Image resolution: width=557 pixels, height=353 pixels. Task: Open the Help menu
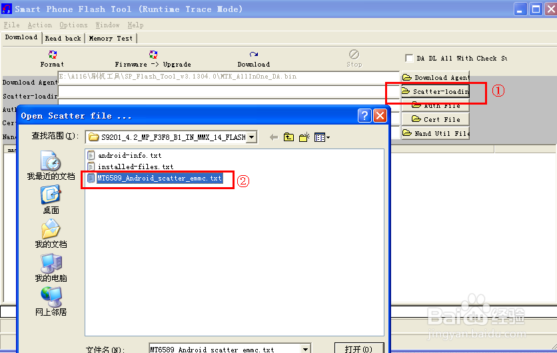[135, 25]
